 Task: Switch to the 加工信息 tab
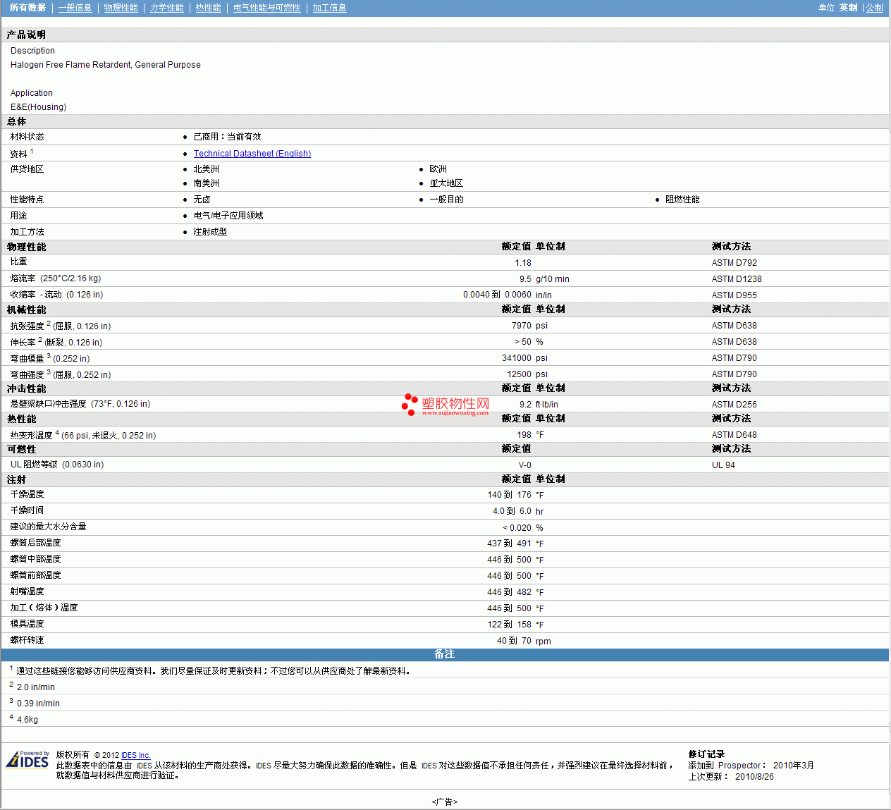click(x=329, y=8)
